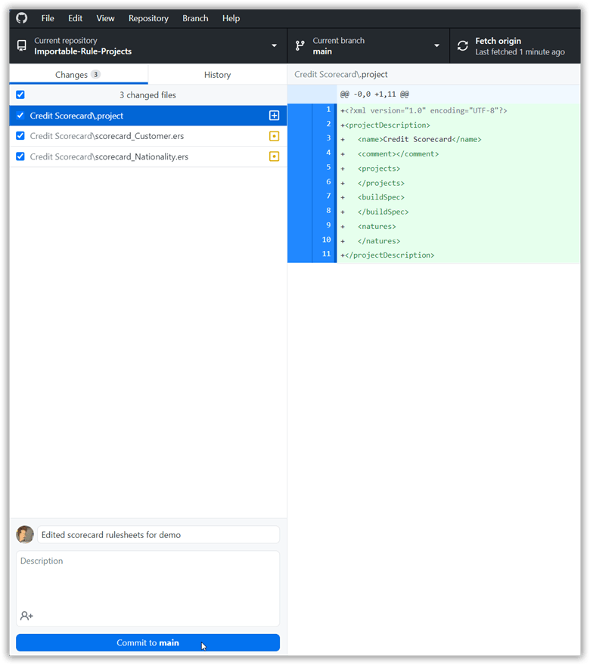The image size is (590, 665).
Task: Click the modified icon for scorecard_Customer.ers
Action: pyautogui.click(x=275, y=136)
